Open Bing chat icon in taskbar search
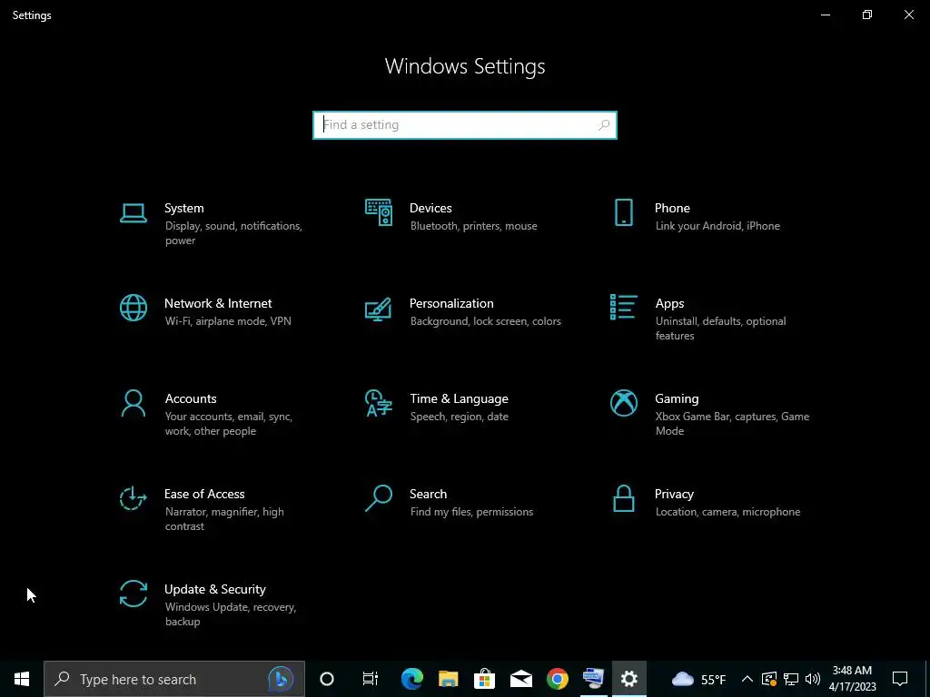The height and width of the screenshot is (697, 930). click(x=281, y=679)
